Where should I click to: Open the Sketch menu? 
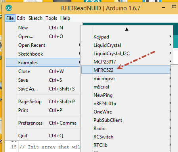pyautogui.click(x=35, y=18)
